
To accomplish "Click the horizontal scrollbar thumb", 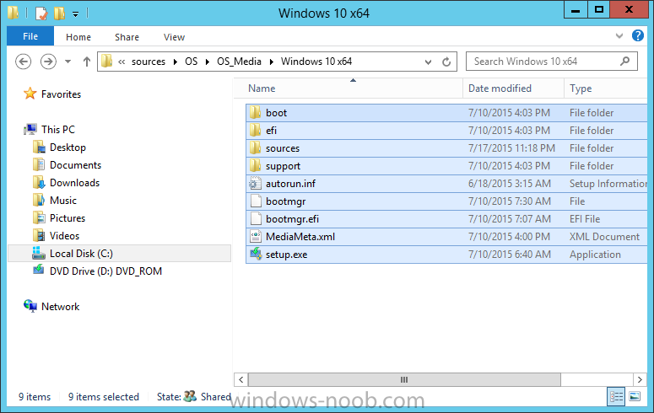I will 404,379.
